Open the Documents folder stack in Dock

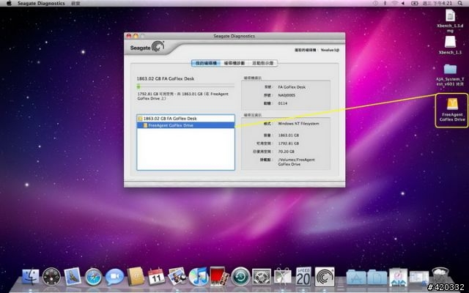377,277
